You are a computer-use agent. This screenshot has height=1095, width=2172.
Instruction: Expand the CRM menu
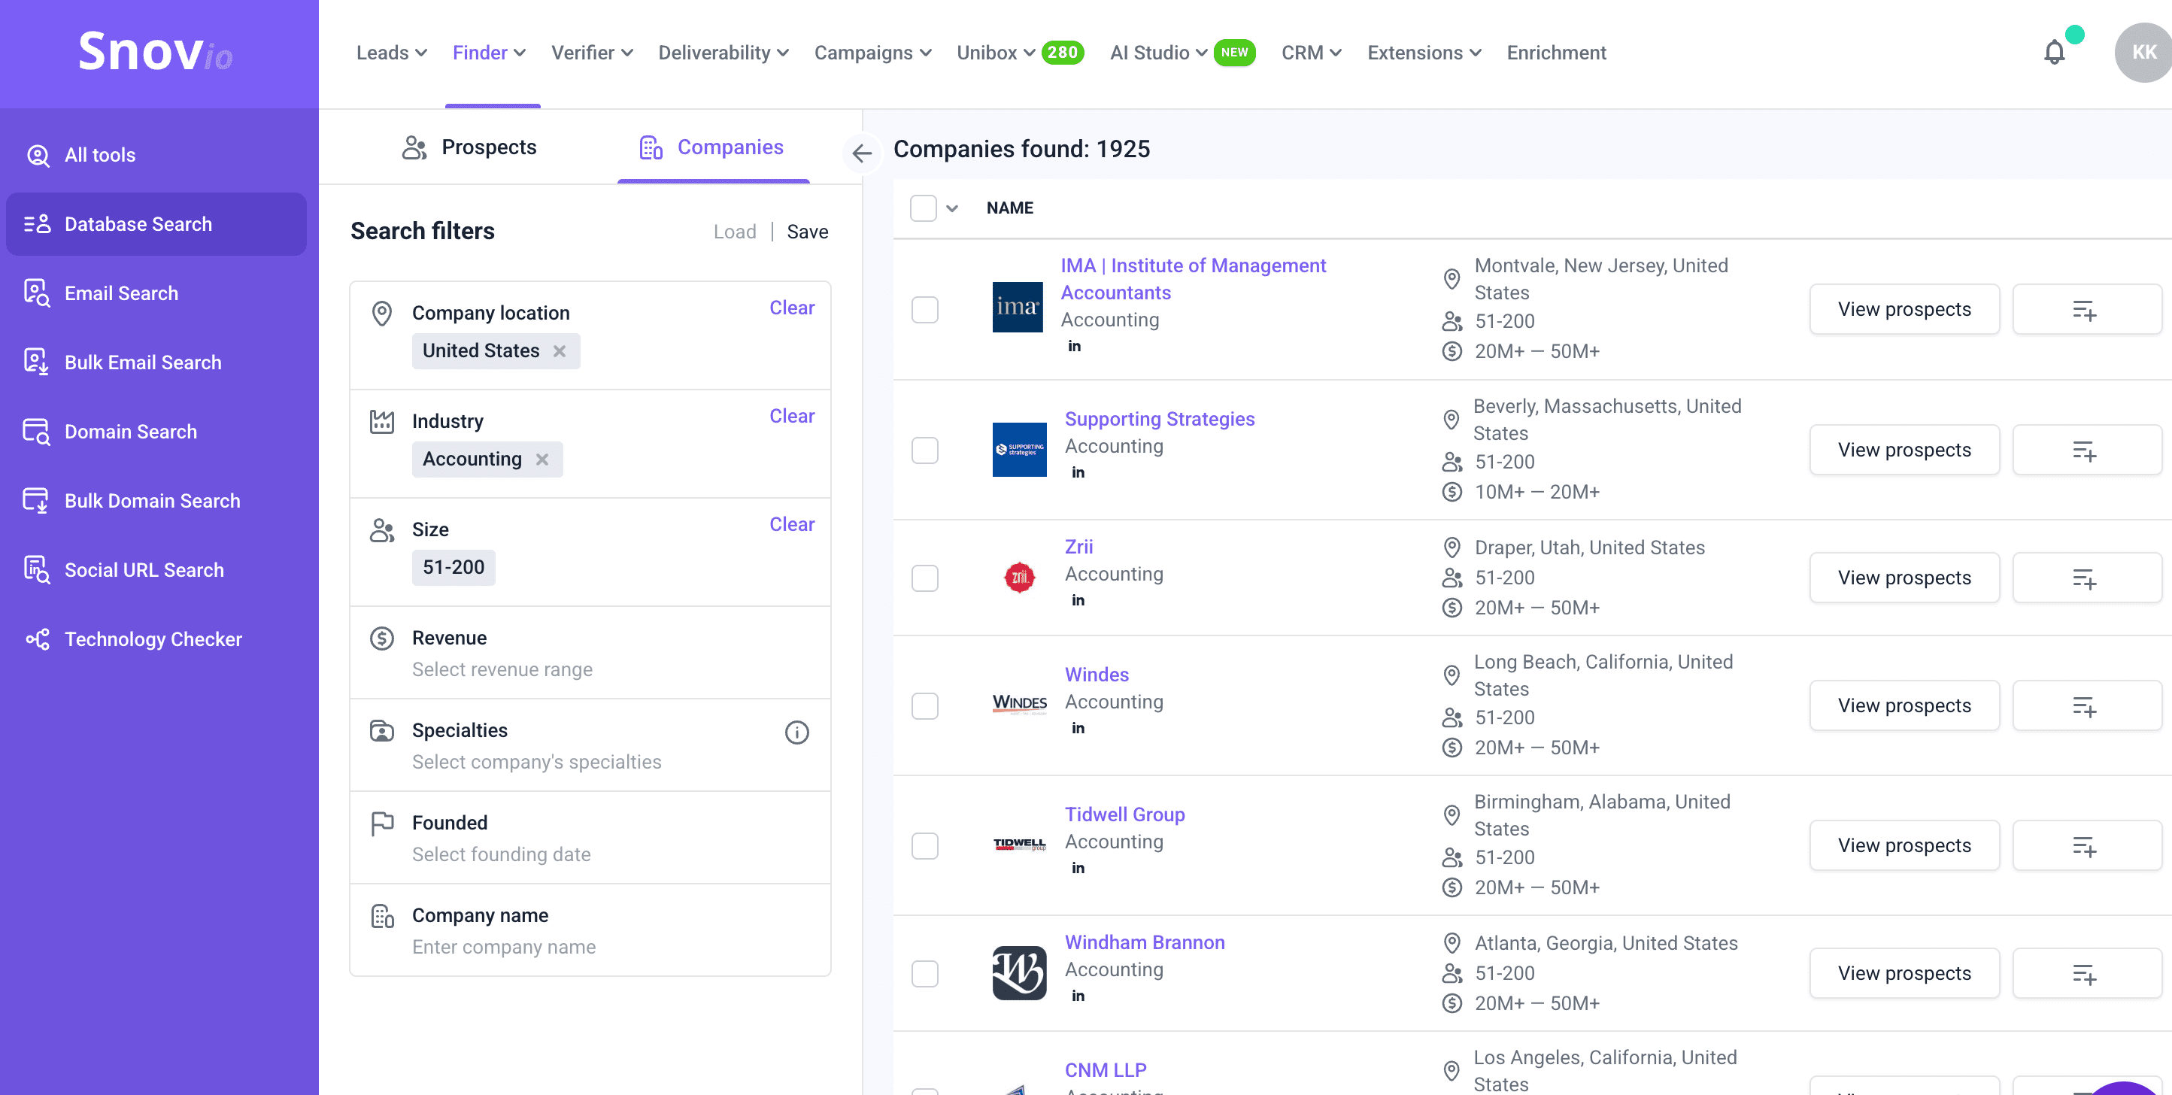tap(1311, 52)
